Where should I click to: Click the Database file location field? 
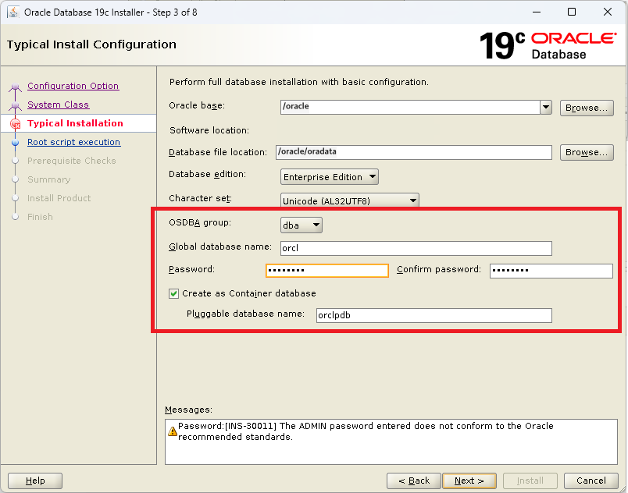tap(414, 152)
